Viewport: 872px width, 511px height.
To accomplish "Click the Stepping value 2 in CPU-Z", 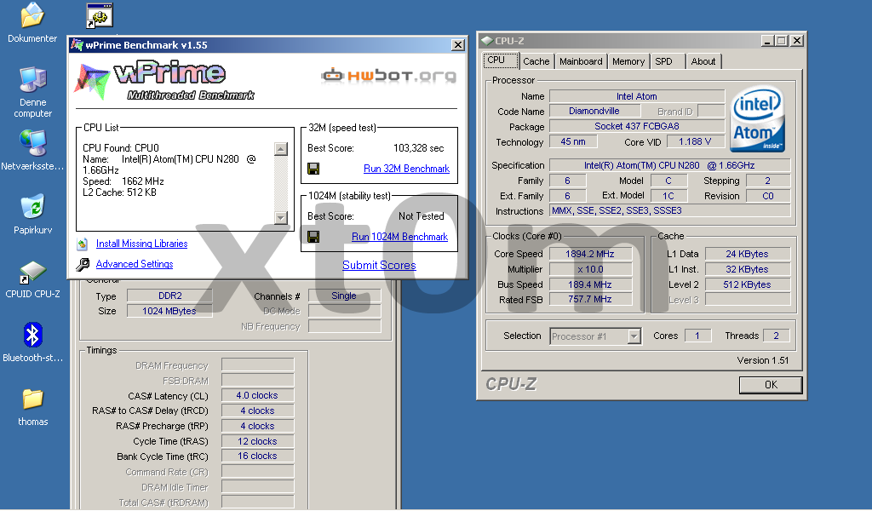I will (769, 181).
